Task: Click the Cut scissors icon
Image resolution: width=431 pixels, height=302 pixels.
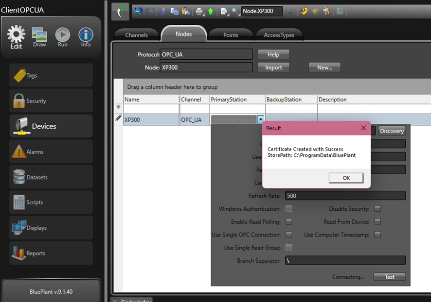Action: (x=163, y=11)
